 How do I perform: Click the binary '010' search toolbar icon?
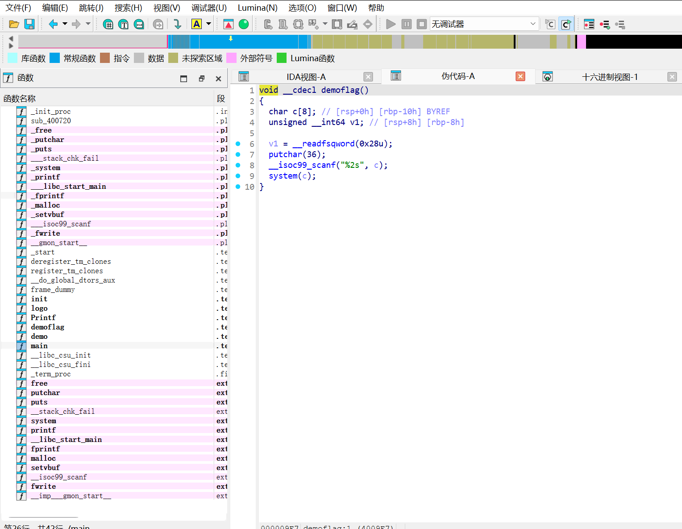click(139, 24)
